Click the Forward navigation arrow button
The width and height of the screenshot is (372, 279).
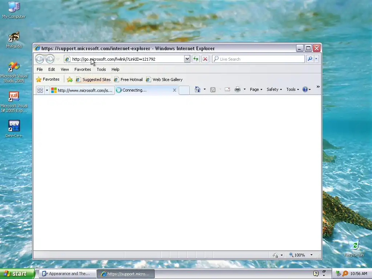(50, 59)
